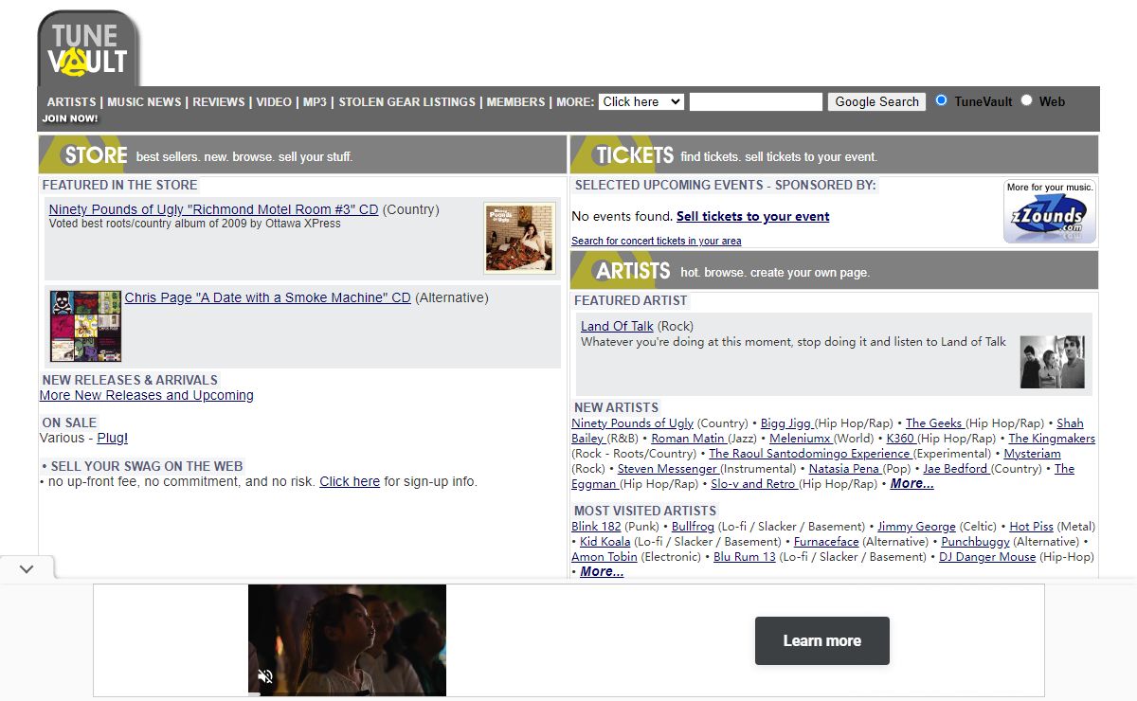Viewport: 1137px width, 701px height.
Task: Open the STORE section header
Action: [x=302, y=154]
